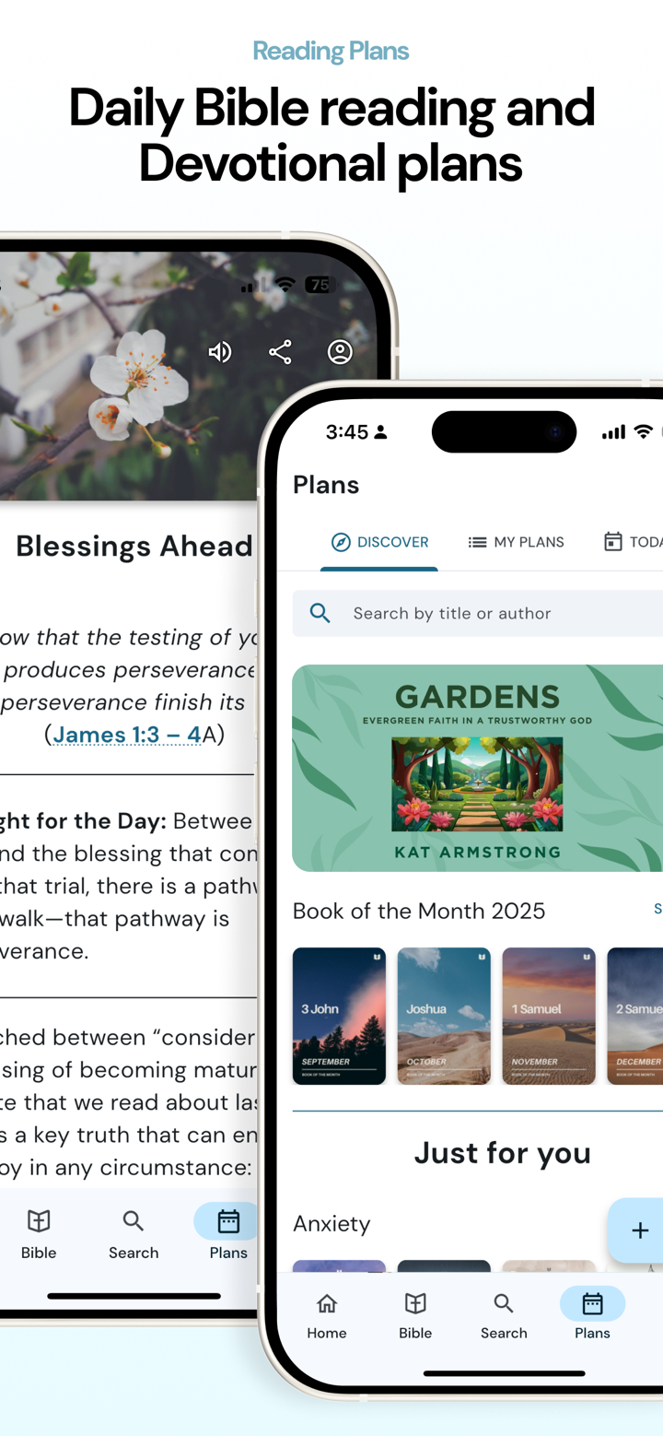Viewport: 663px width, 1436px height.
Task: Tap the share icon above the devotional
Action: tap(280, 351)
